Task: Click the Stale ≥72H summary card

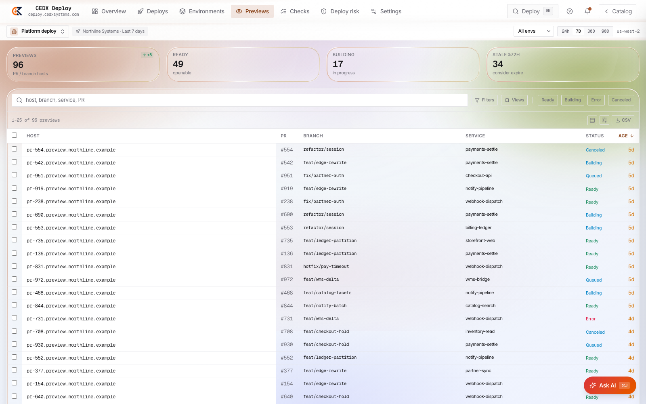Action: pos(563,65)
